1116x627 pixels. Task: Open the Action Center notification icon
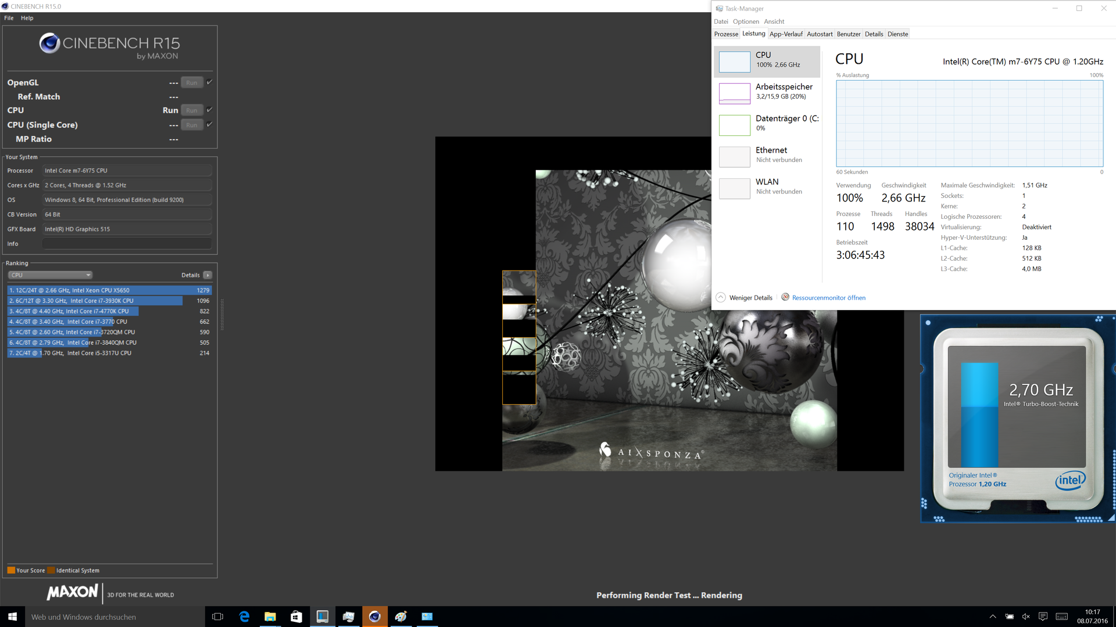coord(1043,617)
